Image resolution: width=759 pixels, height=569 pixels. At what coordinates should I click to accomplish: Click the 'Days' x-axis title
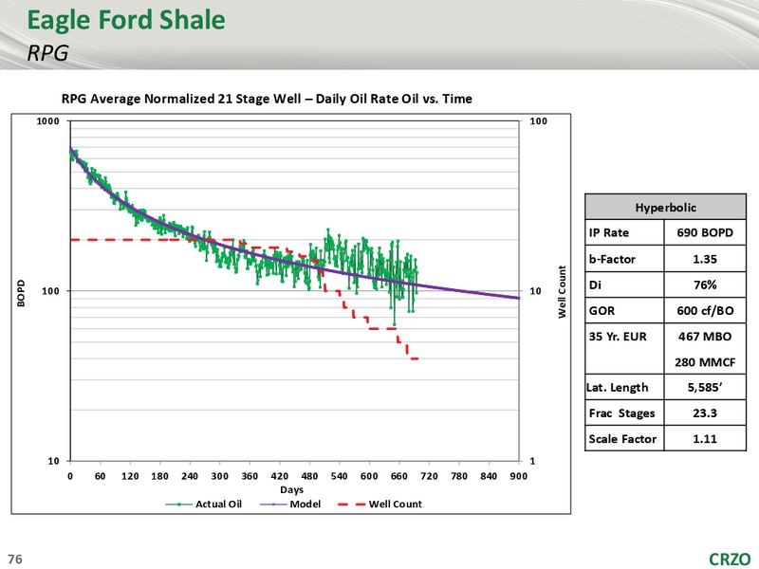point(292,489)
